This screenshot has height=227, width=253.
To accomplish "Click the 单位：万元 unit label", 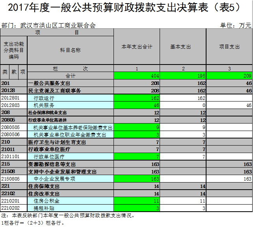I will tap(235, 26).
